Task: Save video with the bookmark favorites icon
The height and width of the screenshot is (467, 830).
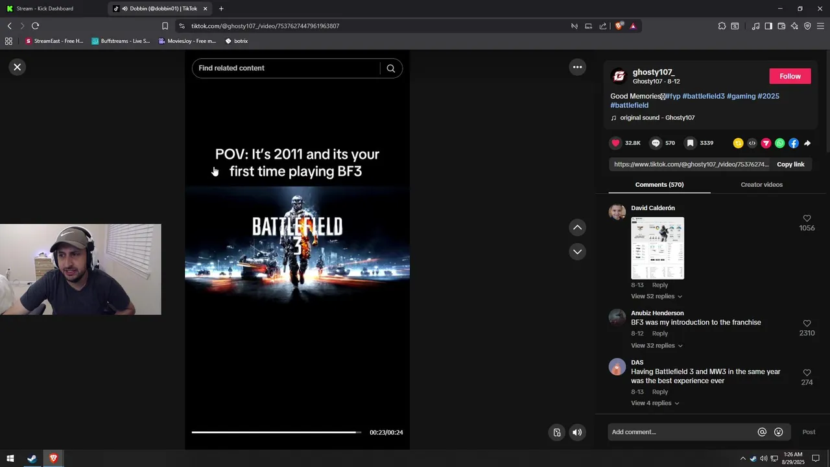Action: point(691,143)
